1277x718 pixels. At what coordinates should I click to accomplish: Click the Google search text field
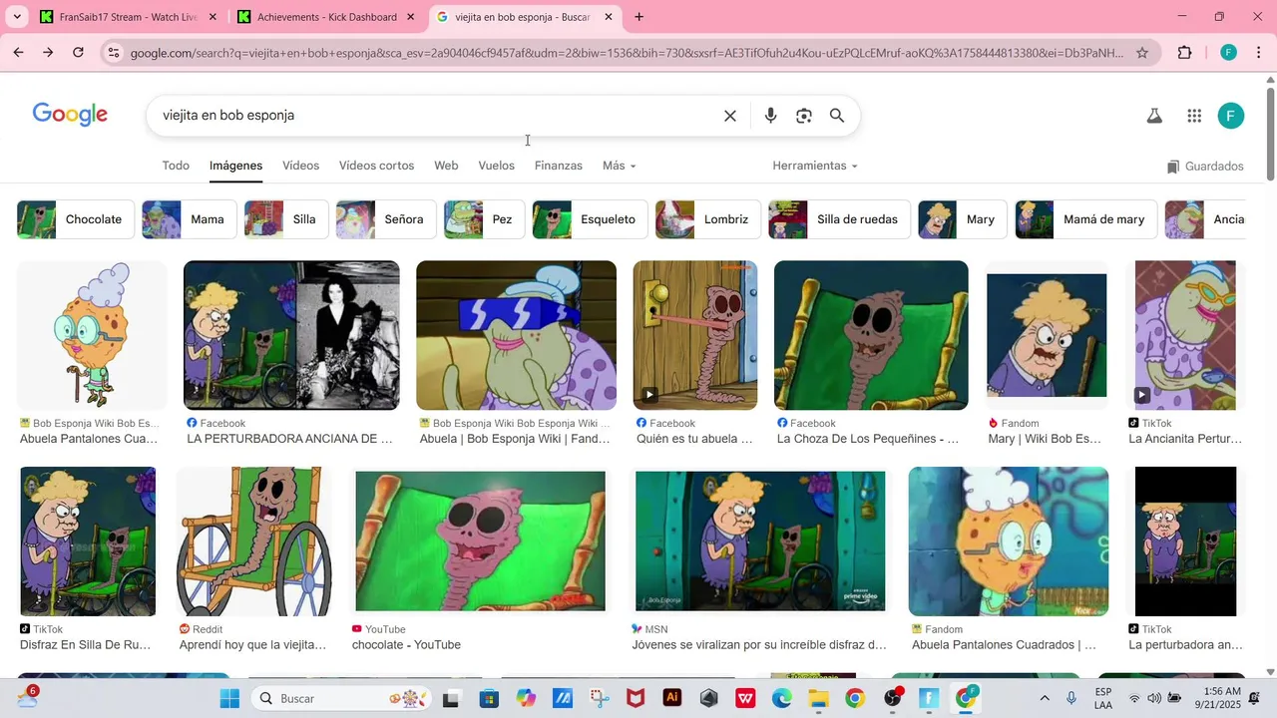437,116
